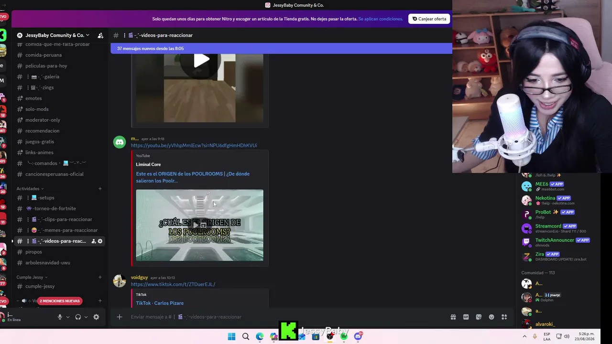The width and height of the screenshot is (612, 344).
Task: Open the Poolrooms video title link
Action: click(193, 177)
